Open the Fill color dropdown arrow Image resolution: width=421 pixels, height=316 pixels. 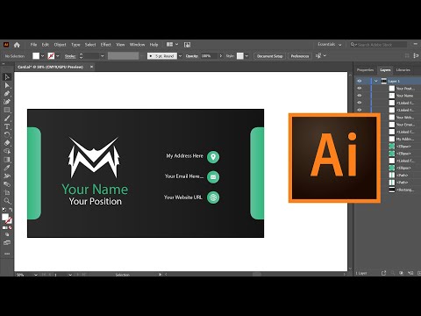click(42, 56)
